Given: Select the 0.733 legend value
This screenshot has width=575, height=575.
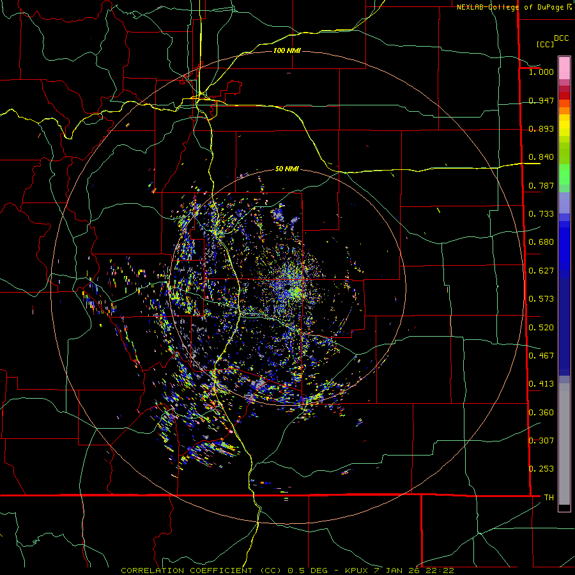Looking at the screenshot, I should tap(541, 214).
